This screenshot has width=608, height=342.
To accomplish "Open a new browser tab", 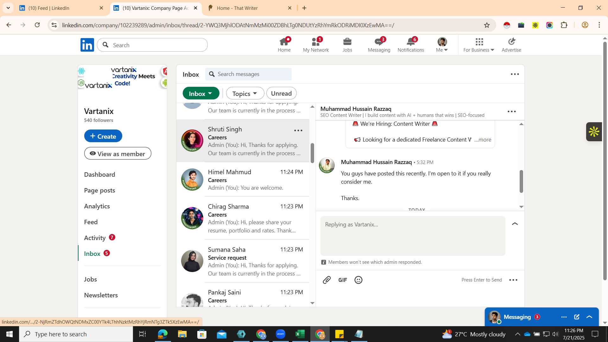I will click(304, 8).
